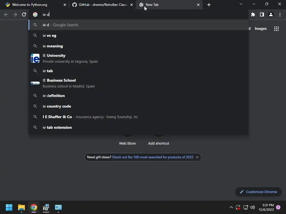286x214 pixels.
Task: Open the Images link
Action: click(x=261, y=29)
